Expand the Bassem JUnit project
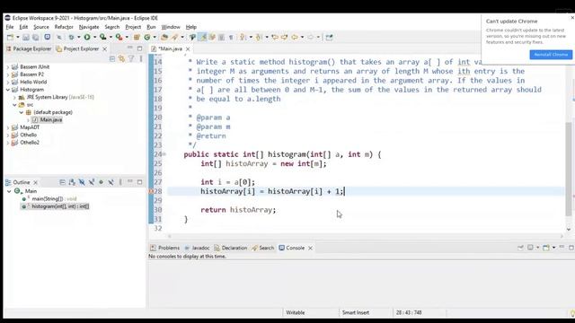The width and height of the screenshot is (575, 323). click(x=8, y=67)
